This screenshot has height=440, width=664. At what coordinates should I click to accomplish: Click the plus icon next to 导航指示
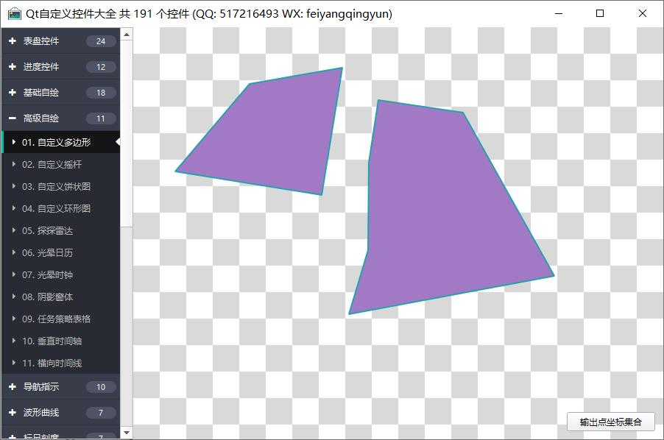tap(13, 387)
